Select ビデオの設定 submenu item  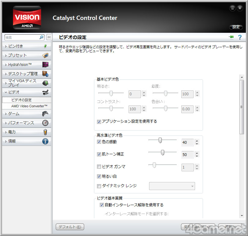click(x=27, y=100)
